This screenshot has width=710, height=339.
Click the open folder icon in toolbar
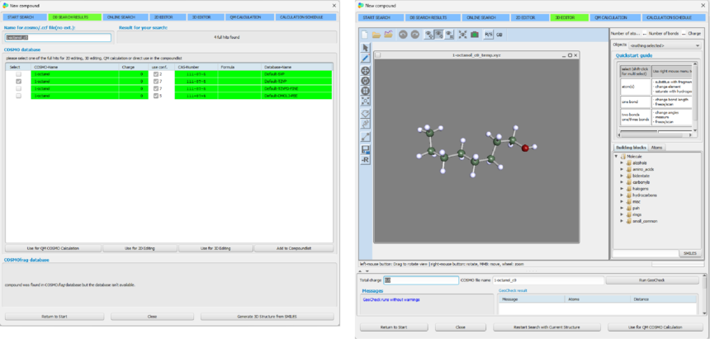pos(376,35)
